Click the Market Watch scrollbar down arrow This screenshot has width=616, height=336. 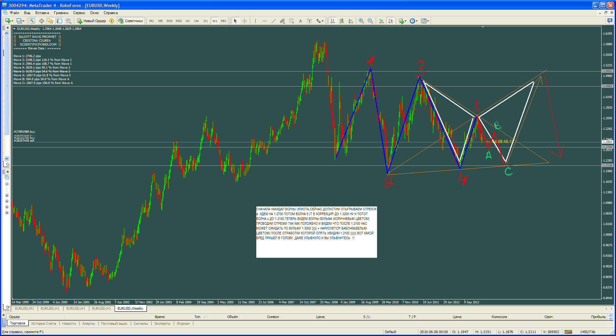[6, 158]
